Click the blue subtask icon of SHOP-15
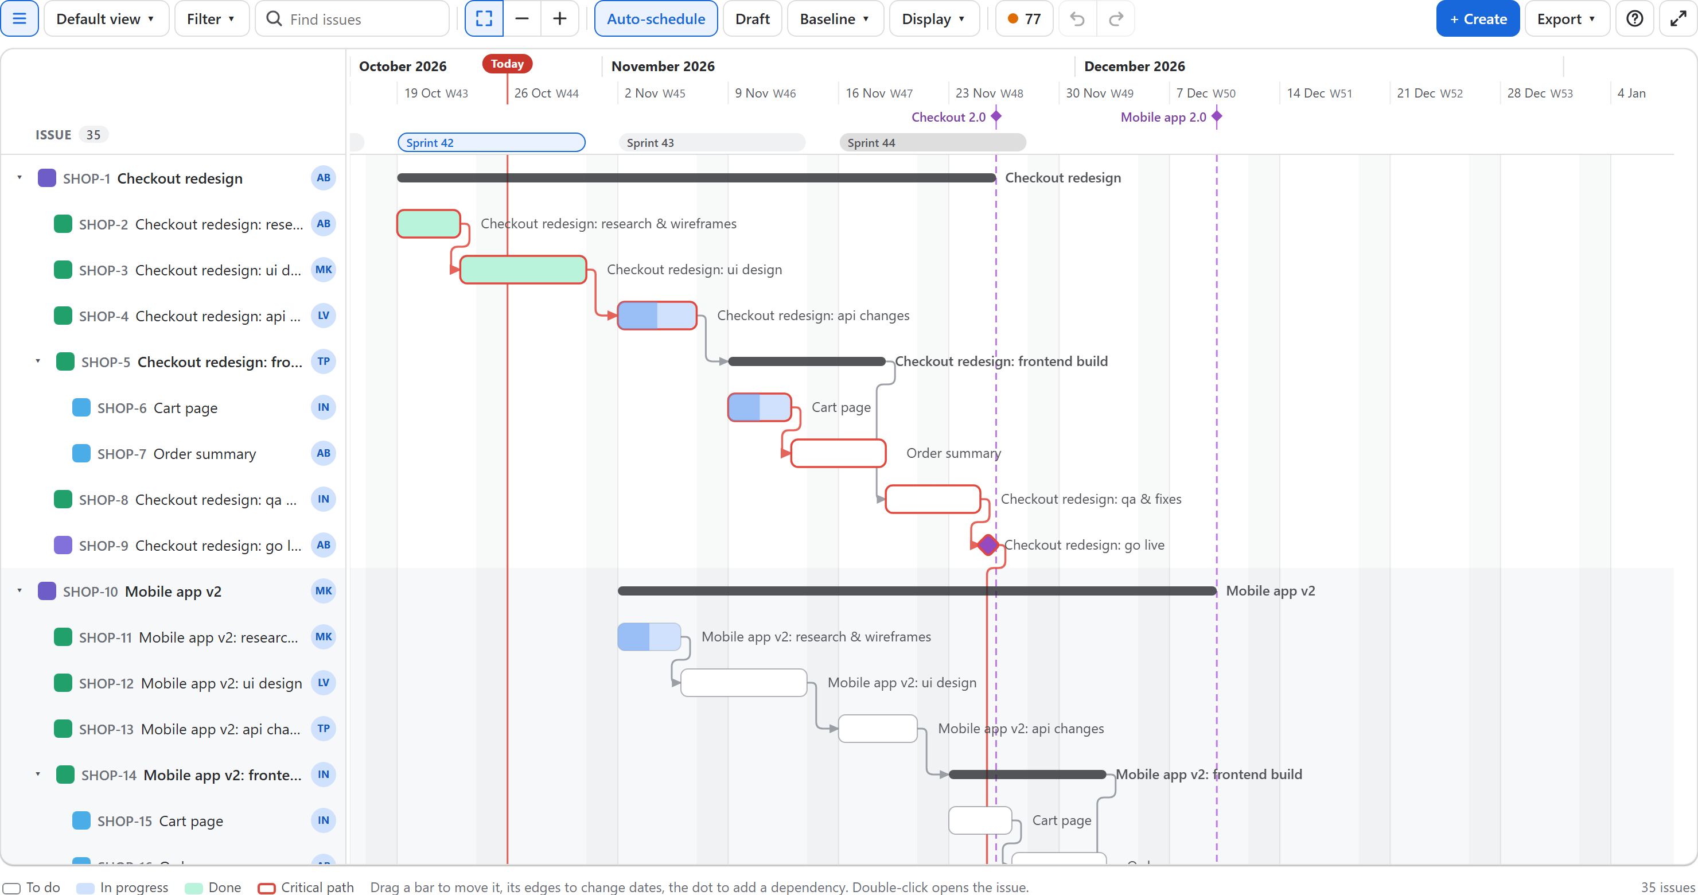The height and width of the screenshot is (895, 1698). (x=81, y=820)
